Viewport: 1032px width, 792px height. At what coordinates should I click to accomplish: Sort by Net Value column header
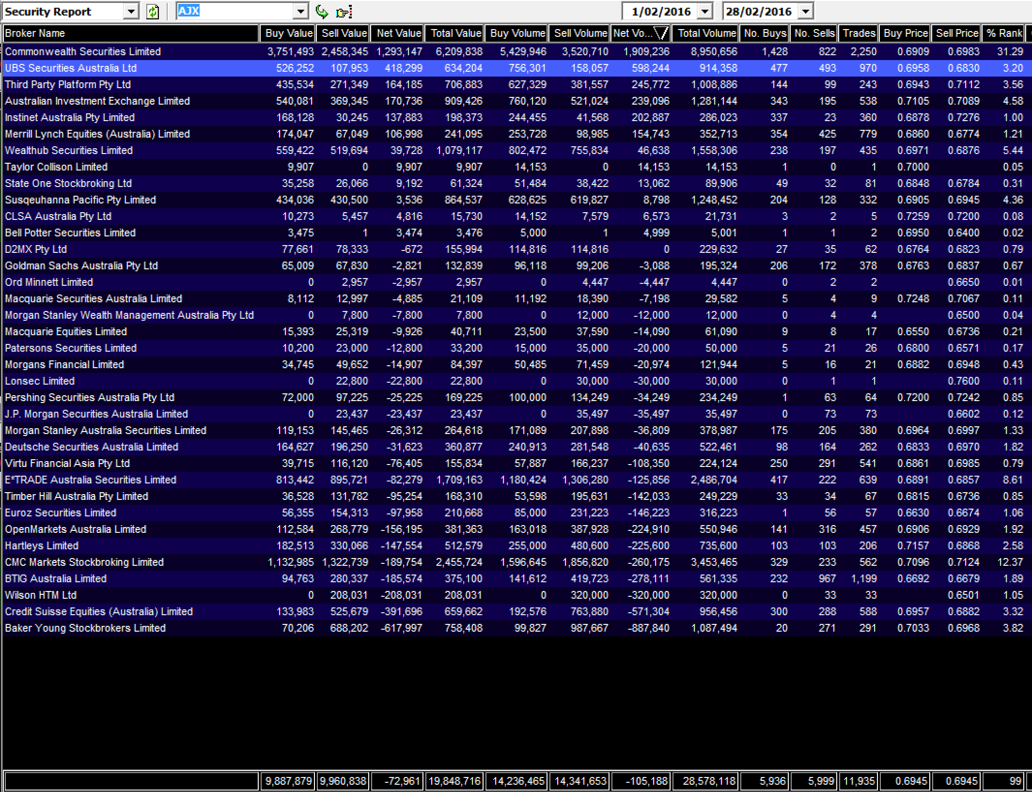(397, 33)
